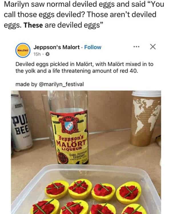Open the Jeppson's Malort page name
Screen dimensions: 171x214
coord(57,47)
